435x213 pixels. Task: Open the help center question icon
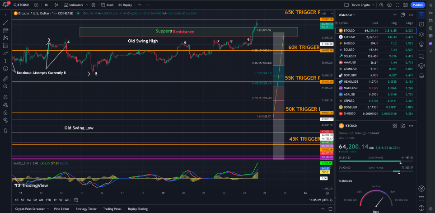coord(421,208)
